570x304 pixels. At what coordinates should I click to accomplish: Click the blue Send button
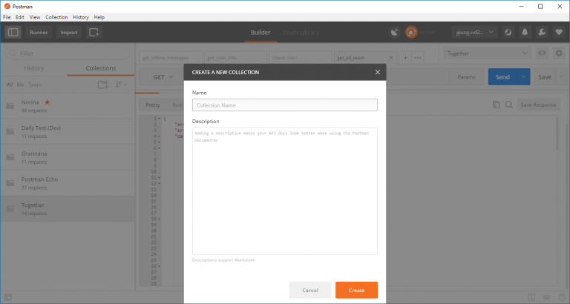pos(502,77)
